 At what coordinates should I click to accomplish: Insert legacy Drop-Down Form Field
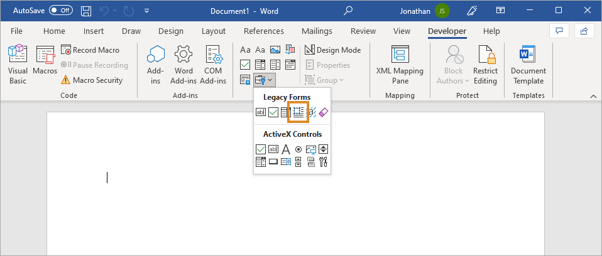285,112
